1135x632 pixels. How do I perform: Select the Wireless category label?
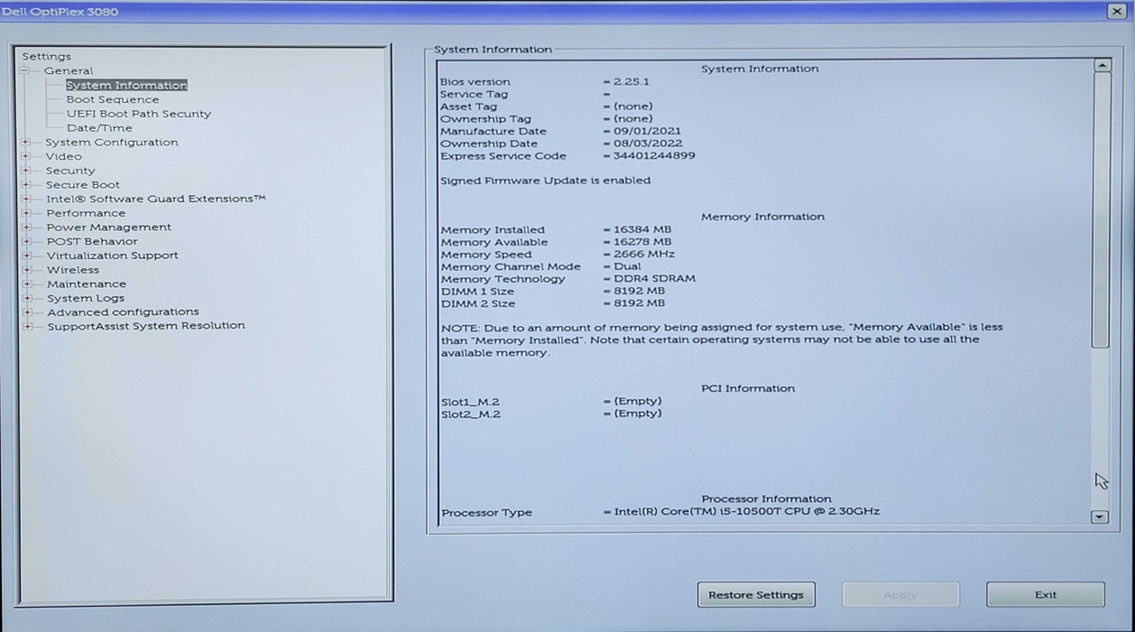pyautogui.click(x=73, y=269)
